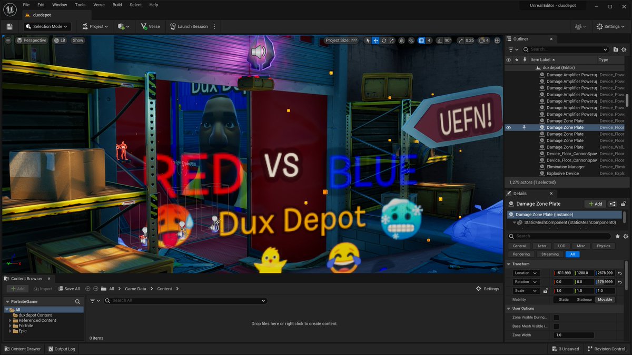The image size is (632, 355).
Task: Click the Zone Width value field
Action: pos(574,335)
